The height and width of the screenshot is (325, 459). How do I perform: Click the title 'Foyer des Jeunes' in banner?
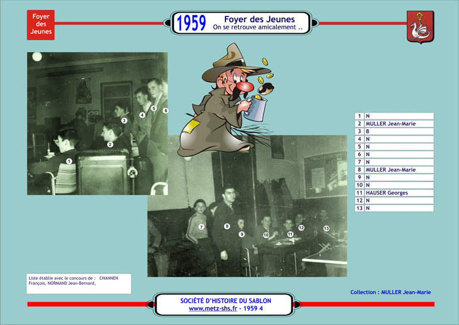click(259, 20)
